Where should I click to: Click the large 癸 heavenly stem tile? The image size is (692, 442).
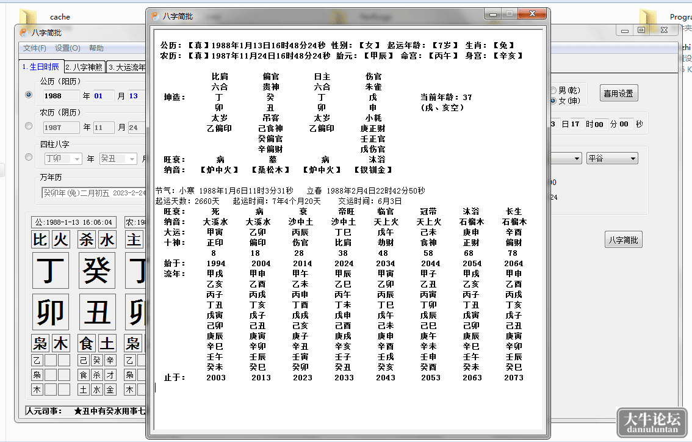(x=96, y=270)
